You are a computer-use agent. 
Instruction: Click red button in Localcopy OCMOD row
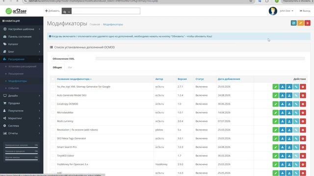coord(303,104)
